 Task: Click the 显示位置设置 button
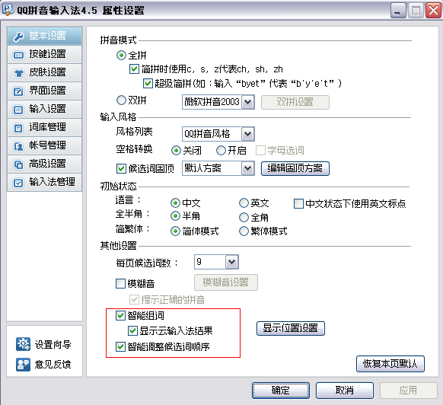(x=291, y=328)
